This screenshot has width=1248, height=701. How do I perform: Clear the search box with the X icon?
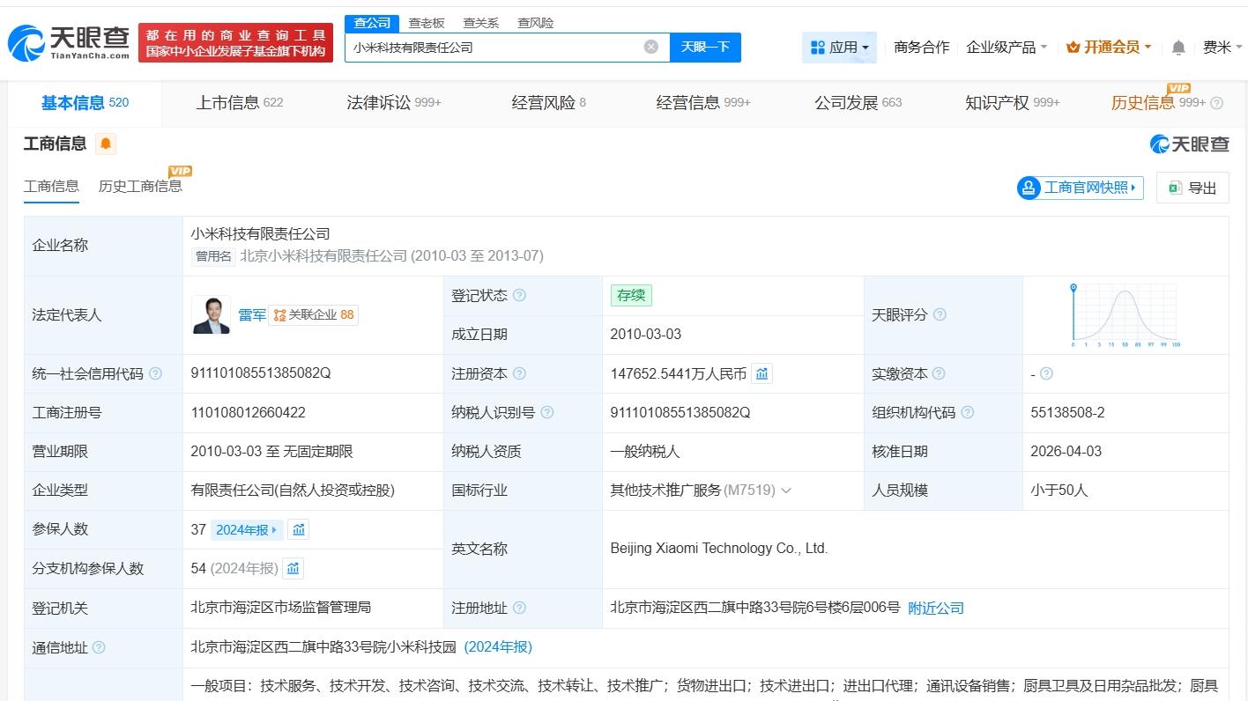(650, 47)
